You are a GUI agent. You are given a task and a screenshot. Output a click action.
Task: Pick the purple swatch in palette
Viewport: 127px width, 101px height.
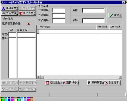pyautogui.click(x=12, y=97)
